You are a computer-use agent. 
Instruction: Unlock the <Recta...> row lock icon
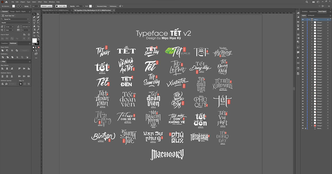[x=305, y=128]
